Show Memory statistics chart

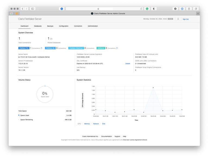(87, 124)
